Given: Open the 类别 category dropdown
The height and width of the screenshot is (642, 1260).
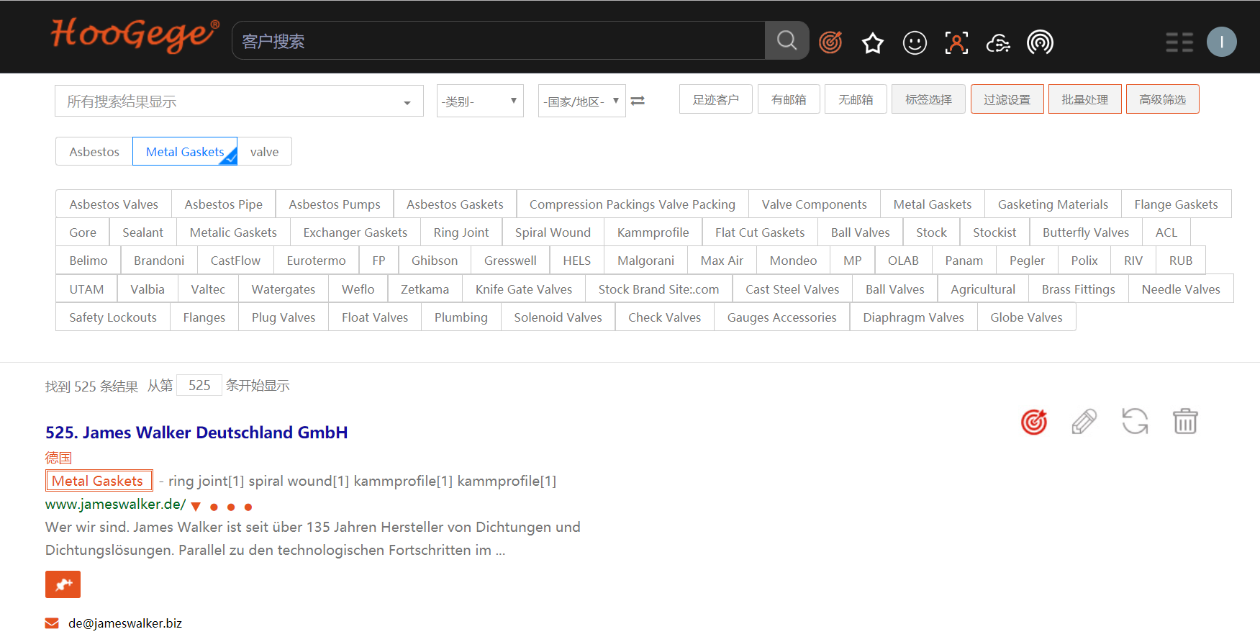Looking at the screenshot, I should (480, 101).
